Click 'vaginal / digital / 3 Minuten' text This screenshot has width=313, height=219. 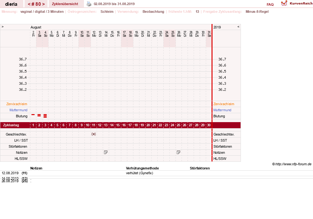[42, 12]
